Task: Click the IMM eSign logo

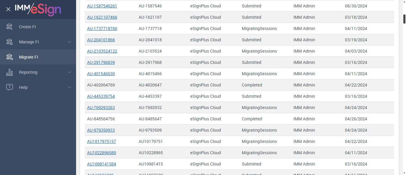Action: tap(38, 9)
